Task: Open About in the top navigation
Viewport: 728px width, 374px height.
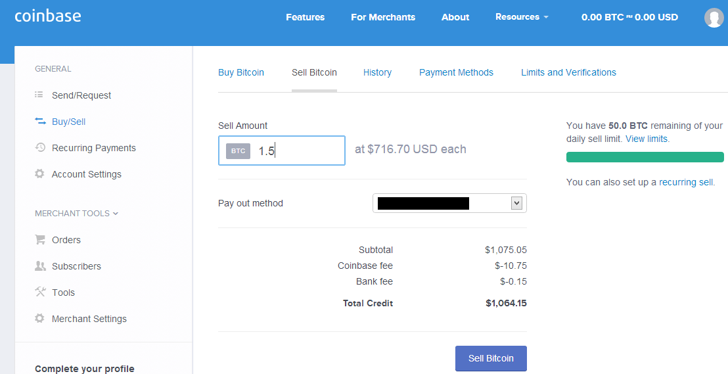Action: (x=455, y=17)
